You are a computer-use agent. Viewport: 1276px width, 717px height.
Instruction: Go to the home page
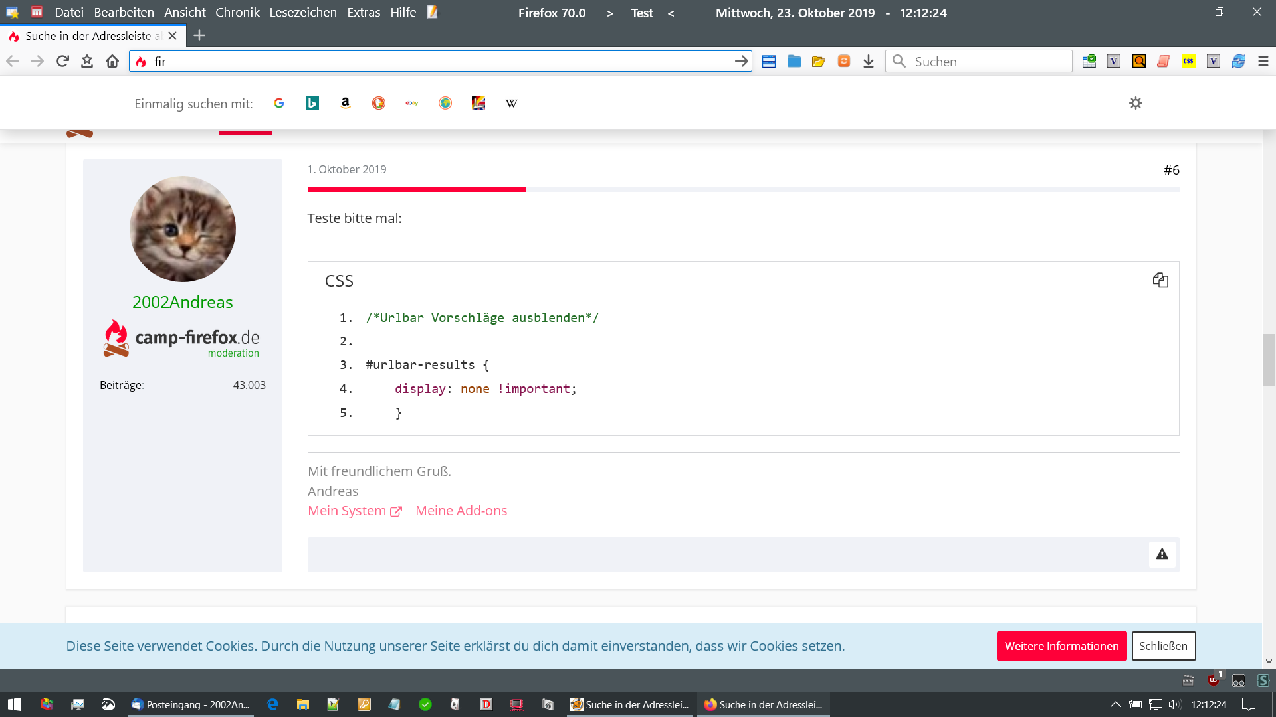pos(112,61)
